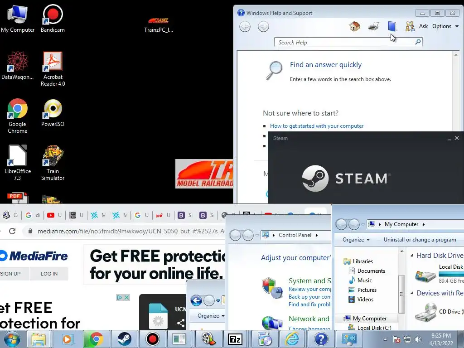The image size is (464, 348).
Task: Click the MediaFire logo
Action: pyautogui.click(x=34, y=256)
